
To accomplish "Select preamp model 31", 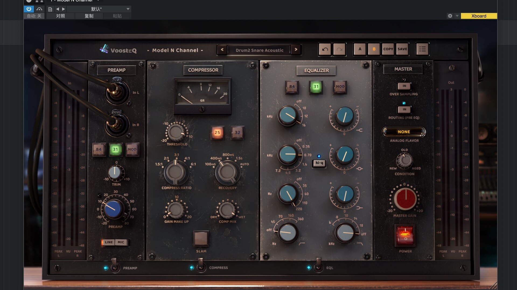I will pyautogui.click(x=116, y=149).
